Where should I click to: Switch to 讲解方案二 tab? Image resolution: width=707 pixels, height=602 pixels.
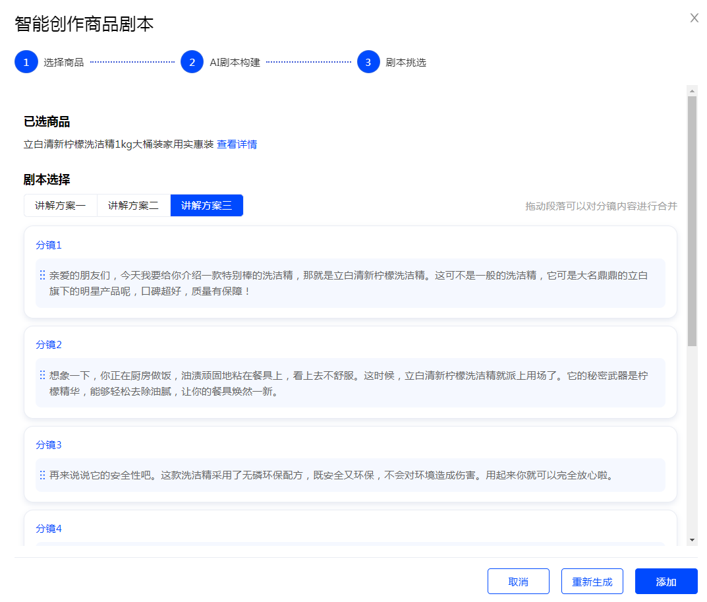(x=134, y=206)
